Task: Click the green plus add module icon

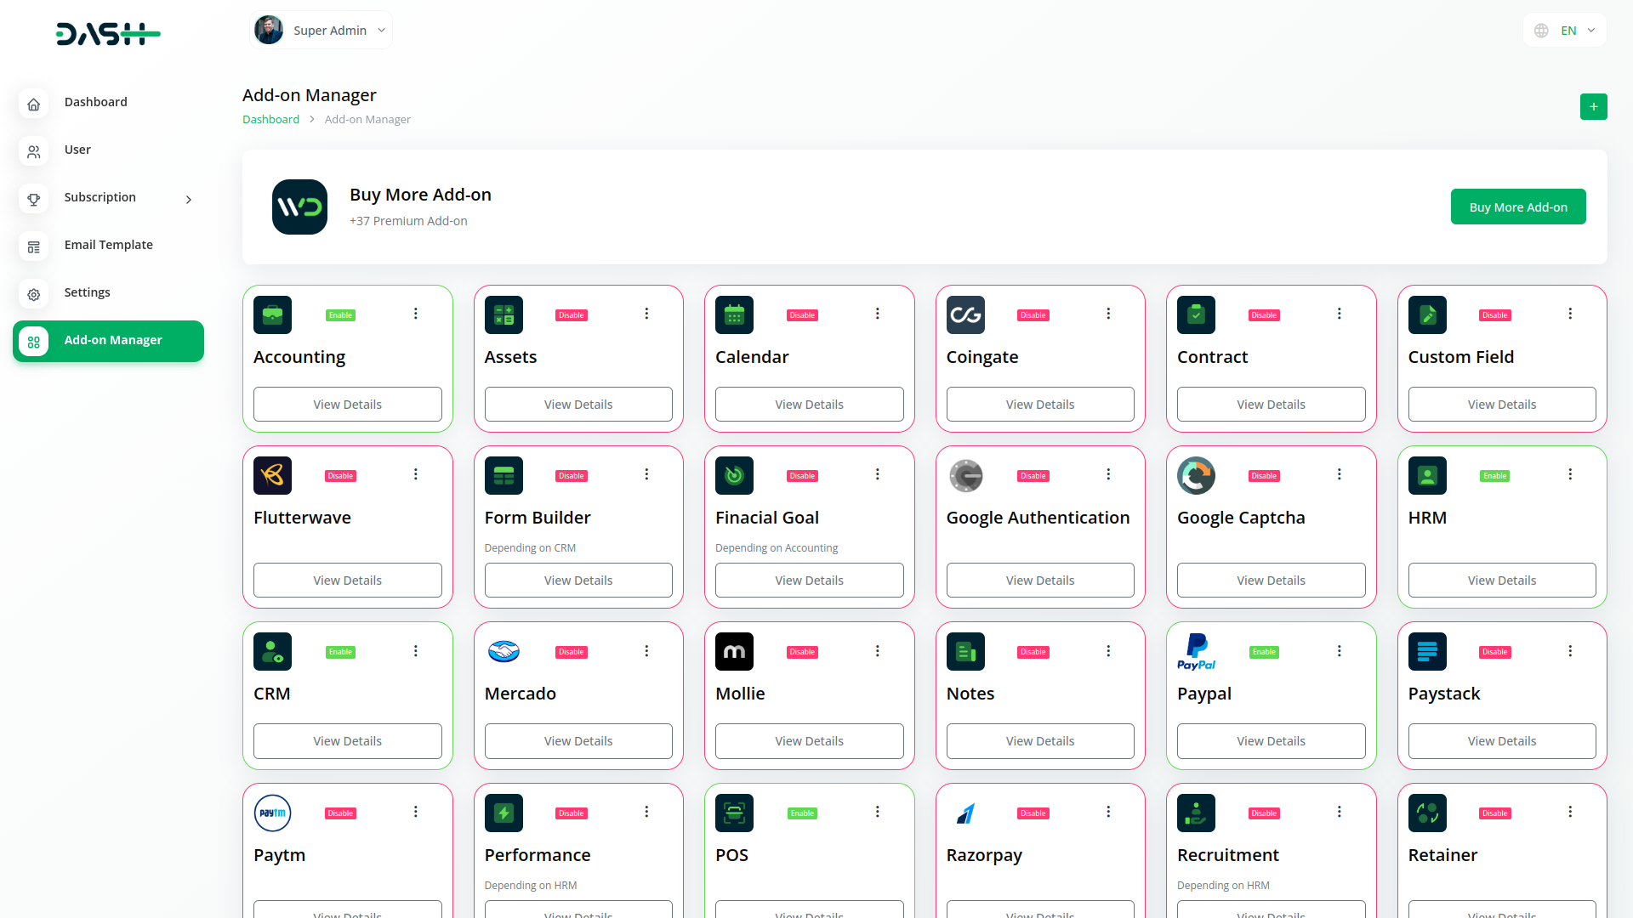Action: 1593,106
